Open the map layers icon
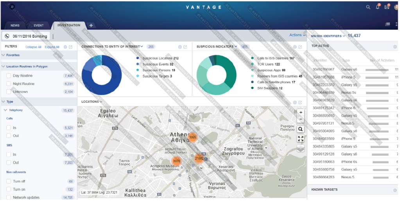 [x=300, y=149]
